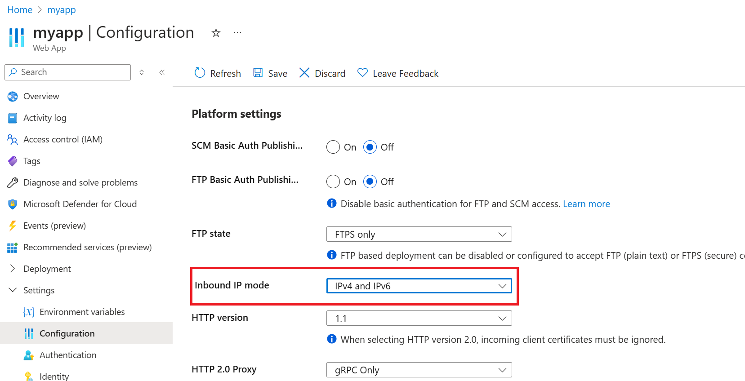
Task: Open Microsoft Defender for Cloud shield icon
Action: [x=12, y=204]
